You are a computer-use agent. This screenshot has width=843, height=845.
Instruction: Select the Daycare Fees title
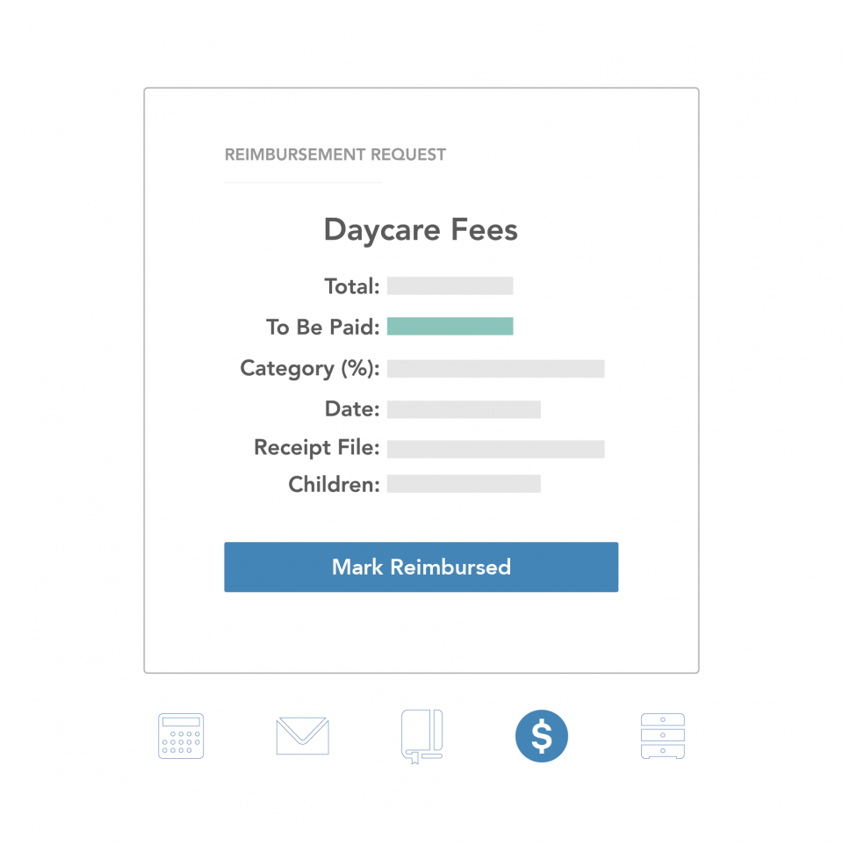coord(421,230)
